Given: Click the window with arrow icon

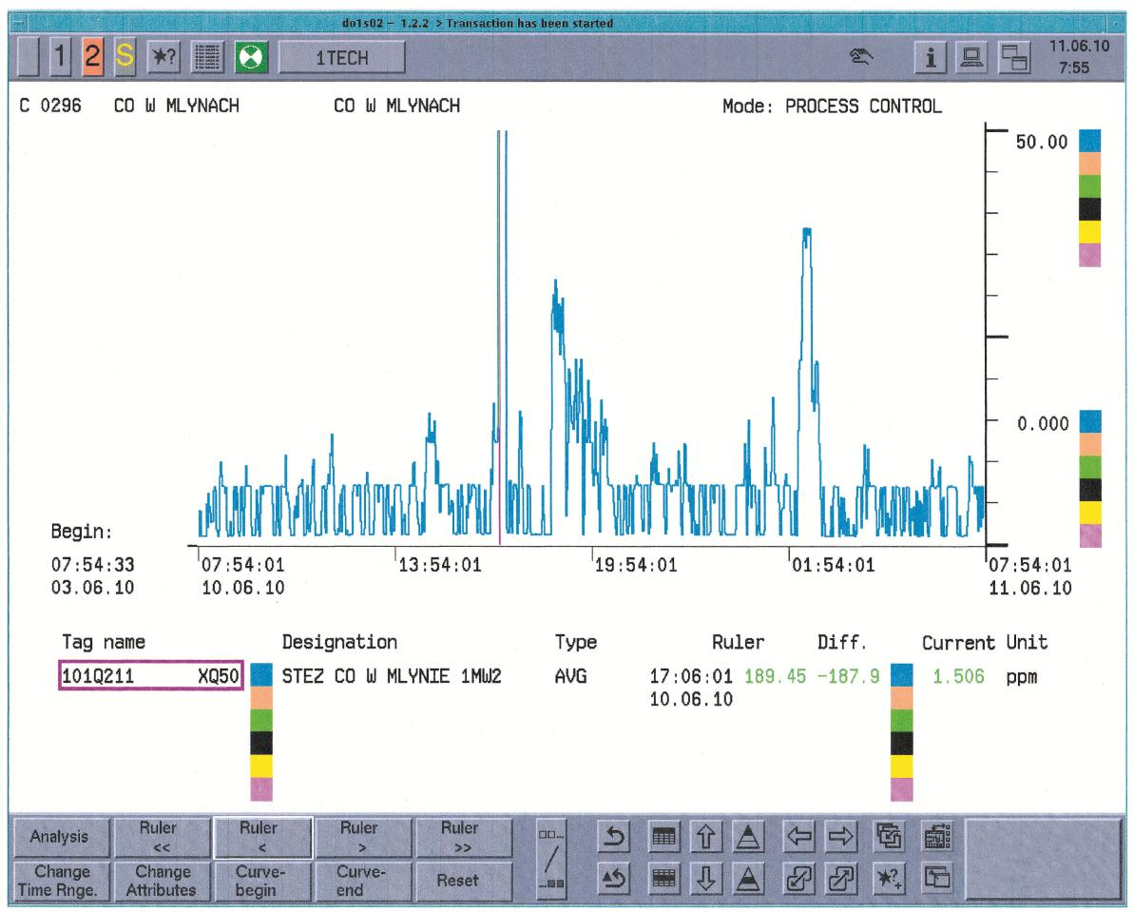Looking at the screenshot, I should coord(938,879).
